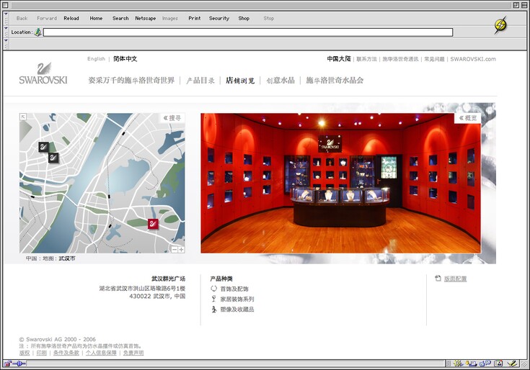Screen dimensions: 530x370
Task: Open 创意水晶 menu item
Action: pos(281,81)
